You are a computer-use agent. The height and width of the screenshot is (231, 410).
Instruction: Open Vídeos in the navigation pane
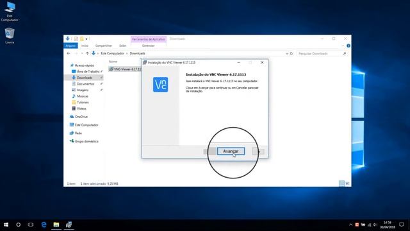(x=81, y=108)
